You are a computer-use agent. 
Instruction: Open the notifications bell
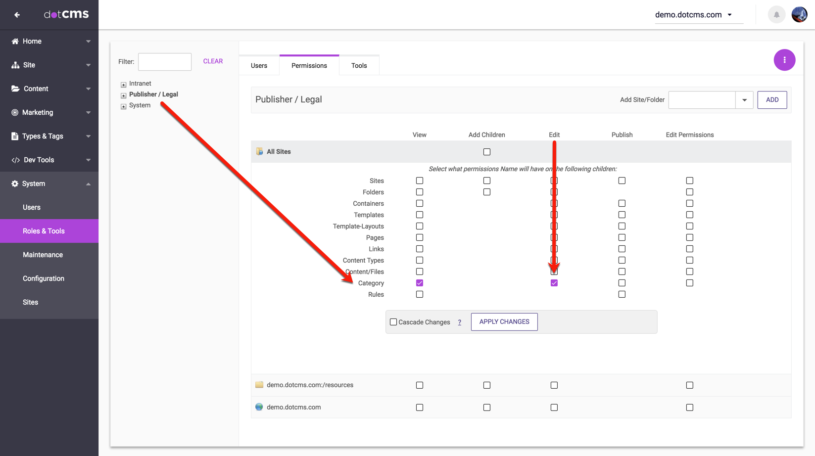(776, 15)
